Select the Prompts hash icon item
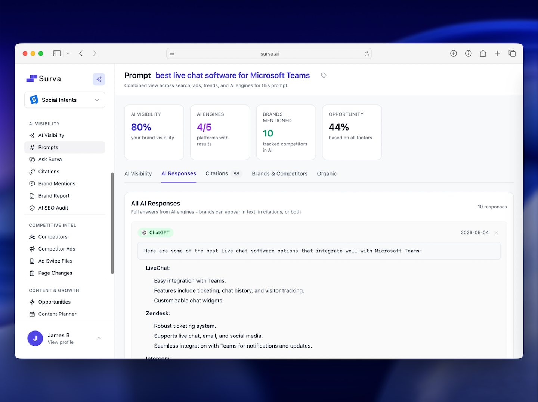The height and width of the screenshot is (402, 538). (65, 147)
